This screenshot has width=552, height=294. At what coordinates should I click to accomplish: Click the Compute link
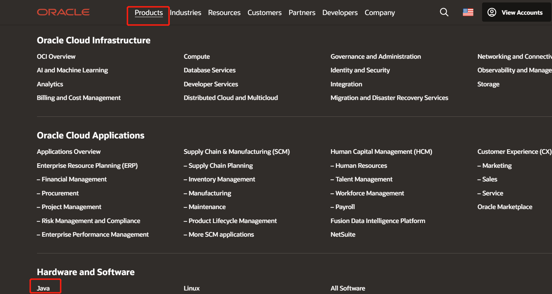pyautogui.click(x=197, y=57)
